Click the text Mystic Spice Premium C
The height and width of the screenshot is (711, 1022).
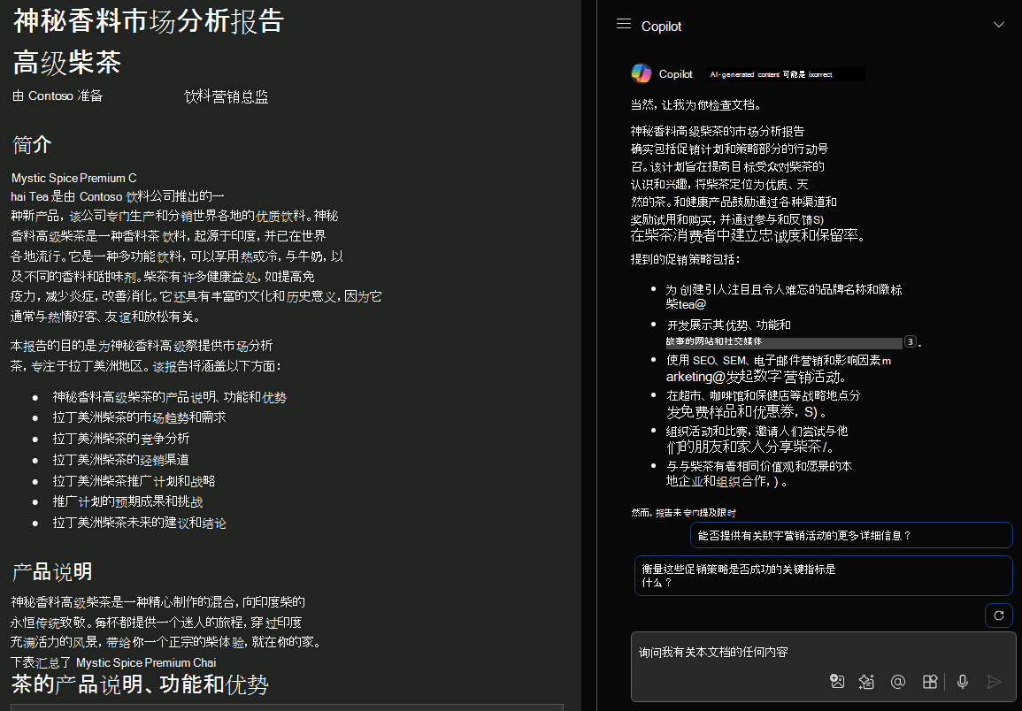pyautogui.click(x=73, y=178)
